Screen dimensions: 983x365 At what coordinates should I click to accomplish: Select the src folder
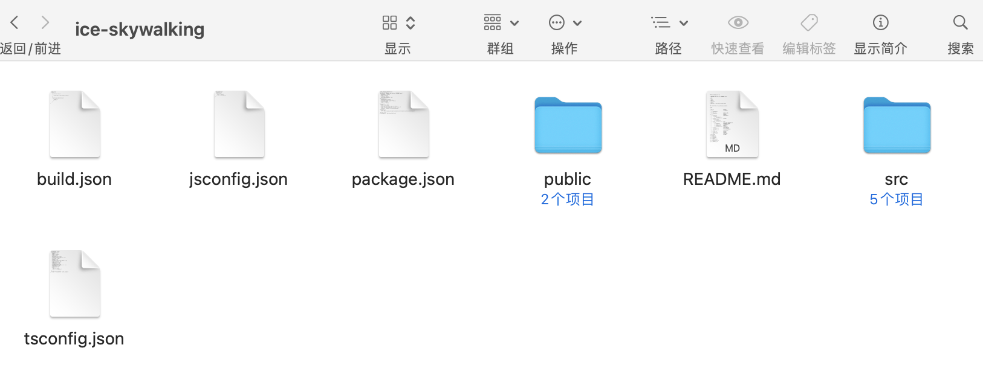coord(897,125)
